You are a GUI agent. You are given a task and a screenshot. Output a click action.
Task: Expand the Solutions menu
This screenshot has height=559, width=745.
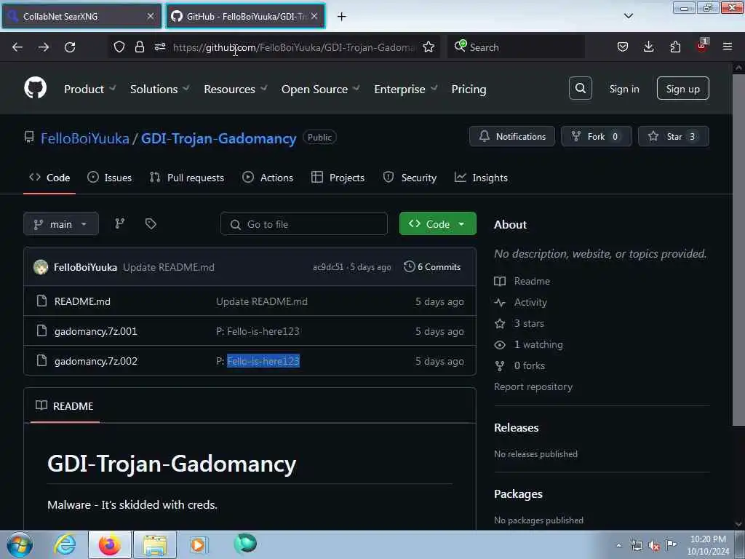(159, 89)
